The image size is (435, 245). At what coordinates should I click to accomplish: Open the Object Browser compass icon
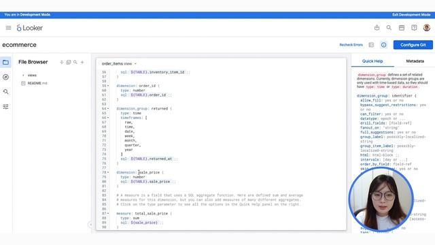[5, 77]
